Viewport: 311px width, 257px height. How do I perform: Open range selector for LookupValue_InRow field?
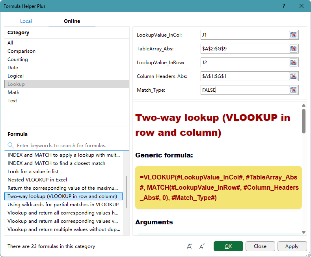(x=293, y=63)
